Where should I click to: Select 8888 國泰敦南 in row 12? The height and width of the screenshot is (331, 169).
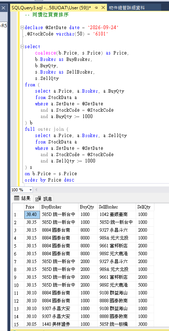(x=117, y=301)
